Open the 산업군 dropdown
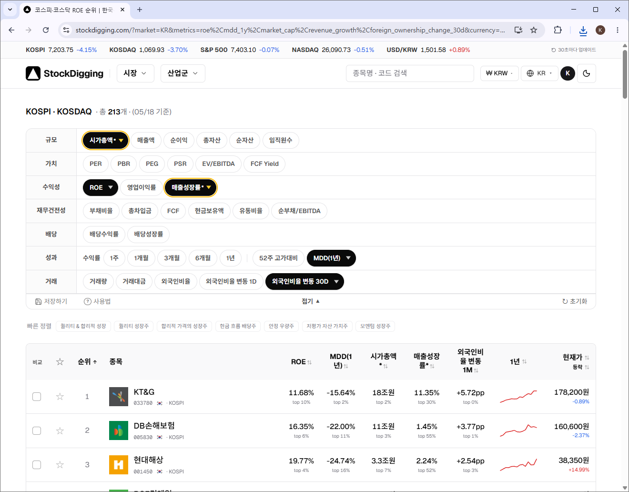Screen dimensions: 629x492 [x=183, y=73]
